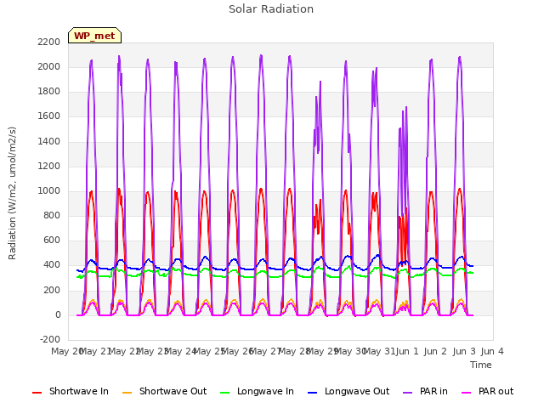Click the -200 y-axis tick label

point(50,339)
